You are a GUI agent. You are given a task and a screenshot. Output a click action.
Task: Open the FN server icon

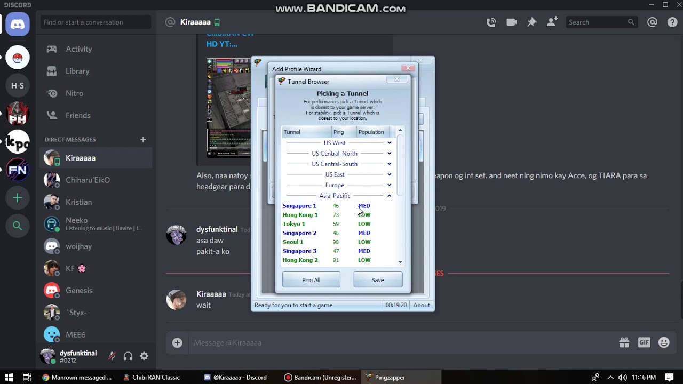click(18, 170)
